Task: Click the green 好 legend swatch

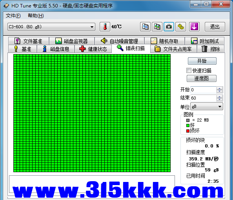Action: pyautogui.click(x=188, y=125)
